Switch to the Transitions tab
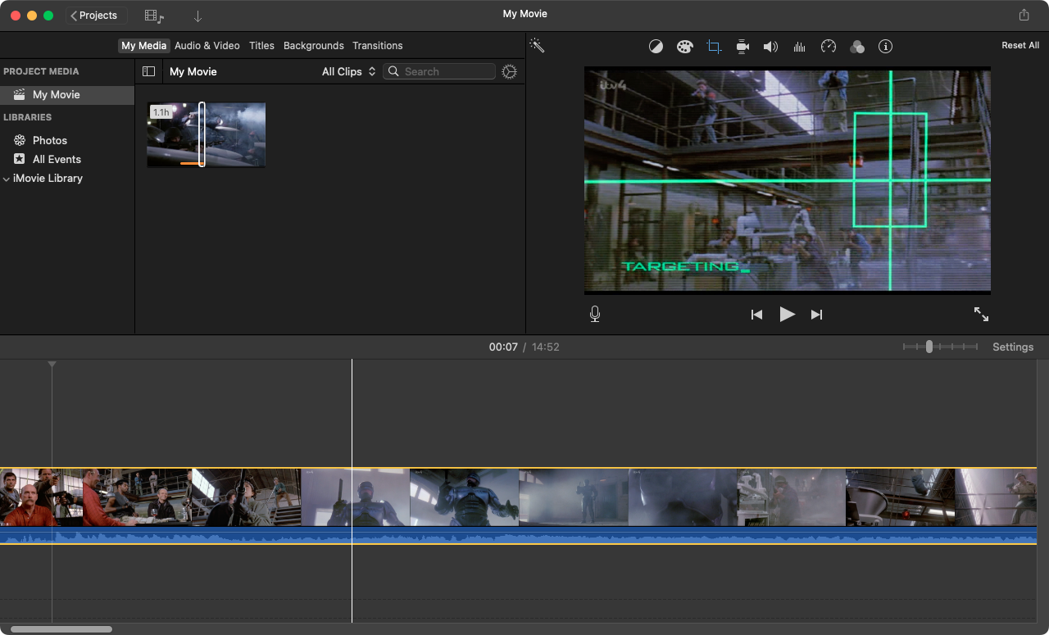Screen dimensions: 1049x635 377,46
